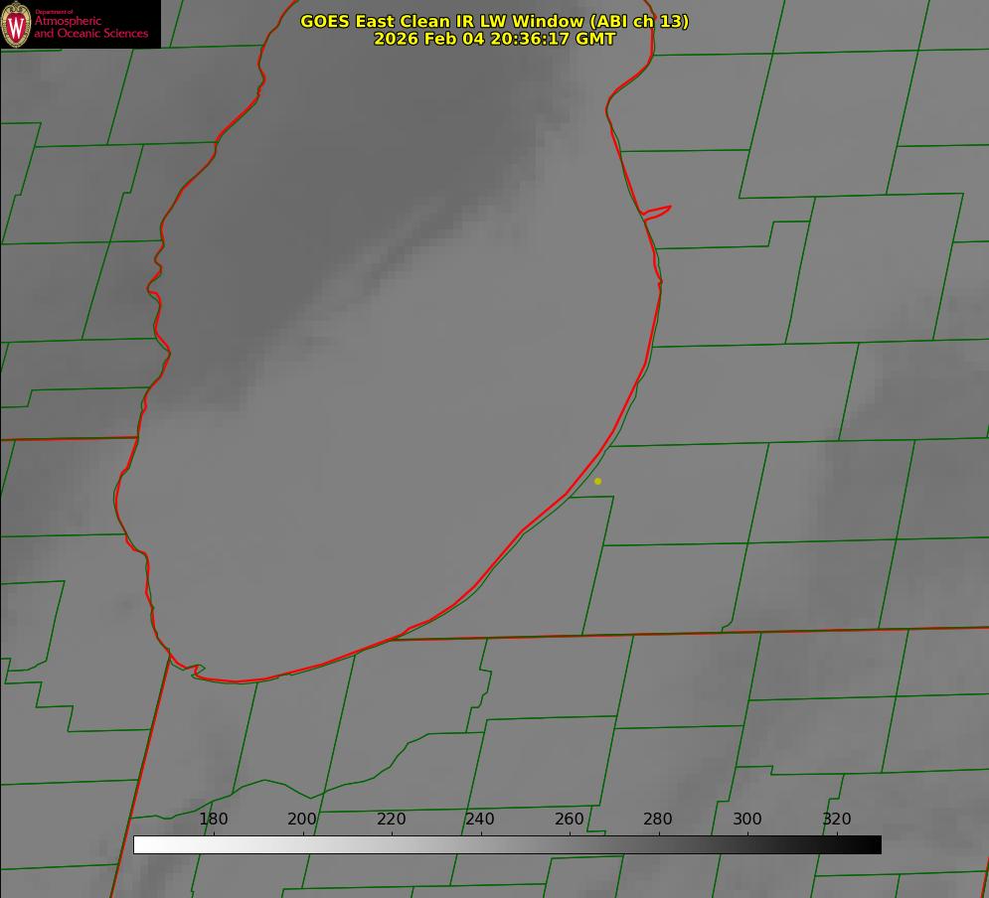This screenshot has width=989, height=898.
Task: Click the yellow dot marker near the lakeshore
Action: pyautogui.click(x=598, y=481)
